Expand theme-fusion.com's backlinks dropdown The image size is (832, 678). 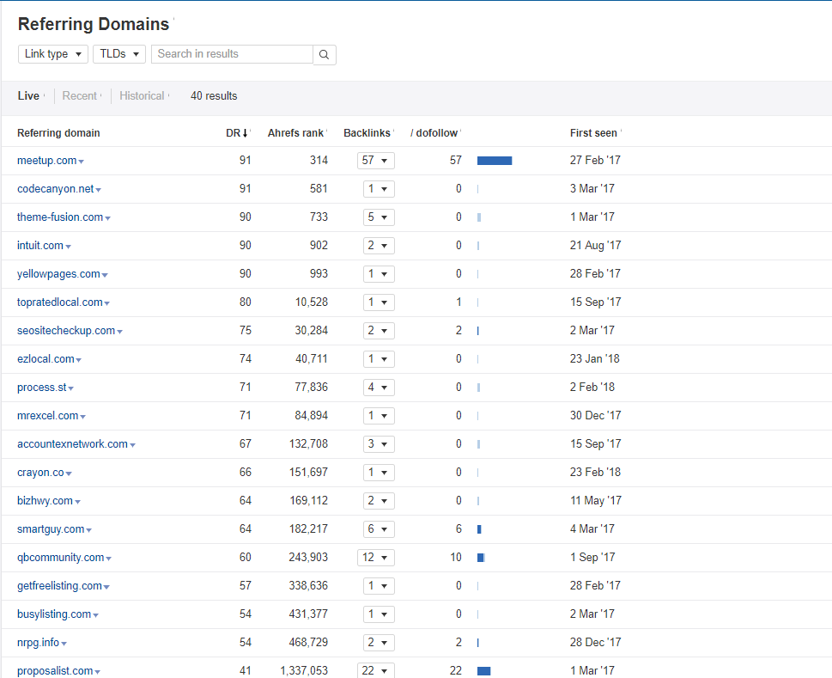tap(378, 217)
